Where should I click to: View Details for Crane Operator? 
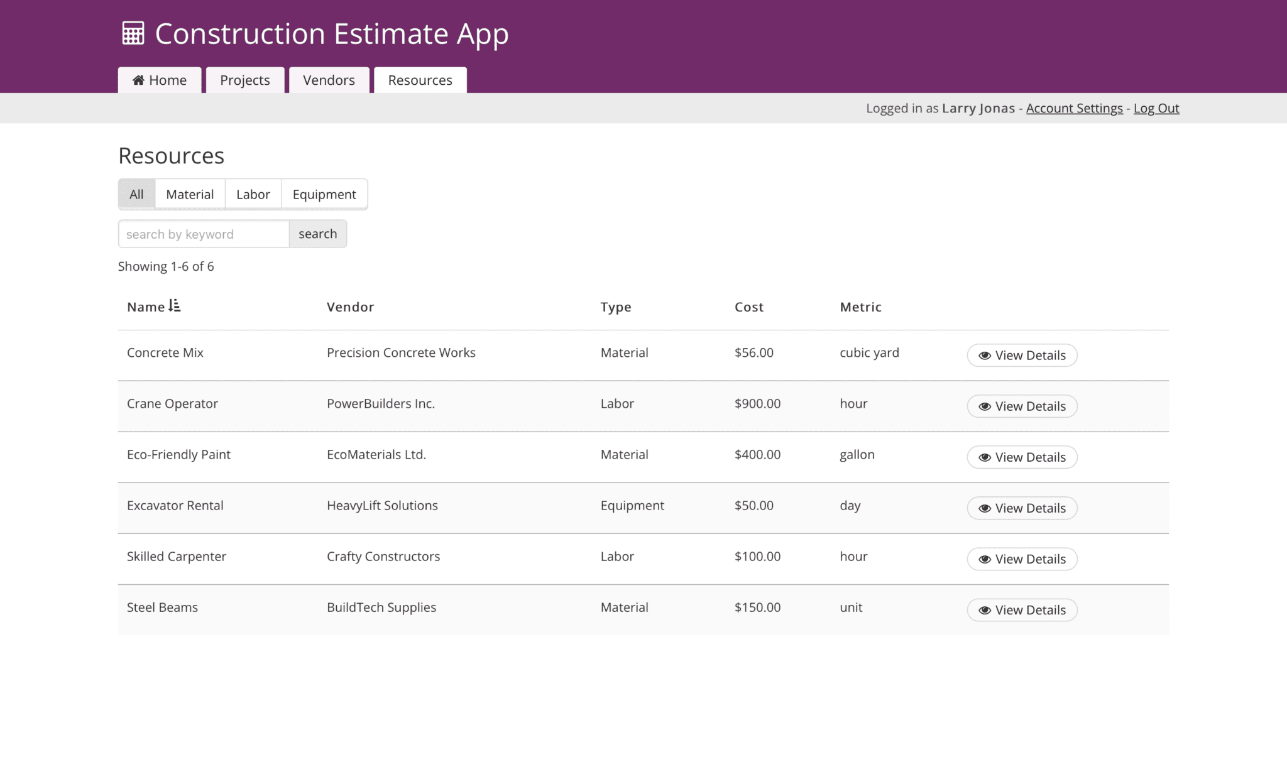pyautogui.click(x=1021, y=406)
